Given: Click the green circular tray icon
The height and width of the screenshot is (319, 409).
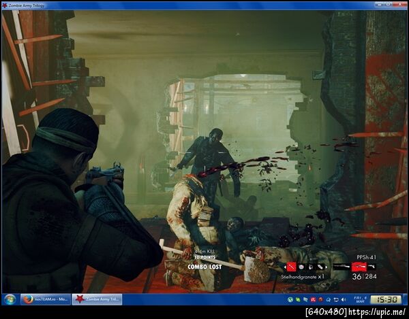Looking at the screenshot, I should 290,300.
